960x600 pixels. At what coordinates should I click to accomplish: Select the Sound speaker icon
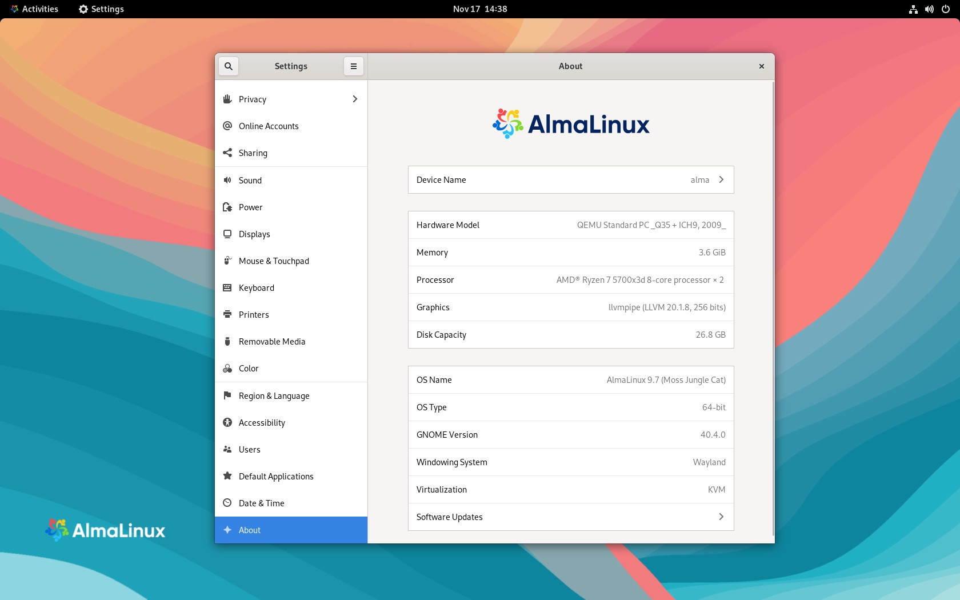[x=228, y=180]
